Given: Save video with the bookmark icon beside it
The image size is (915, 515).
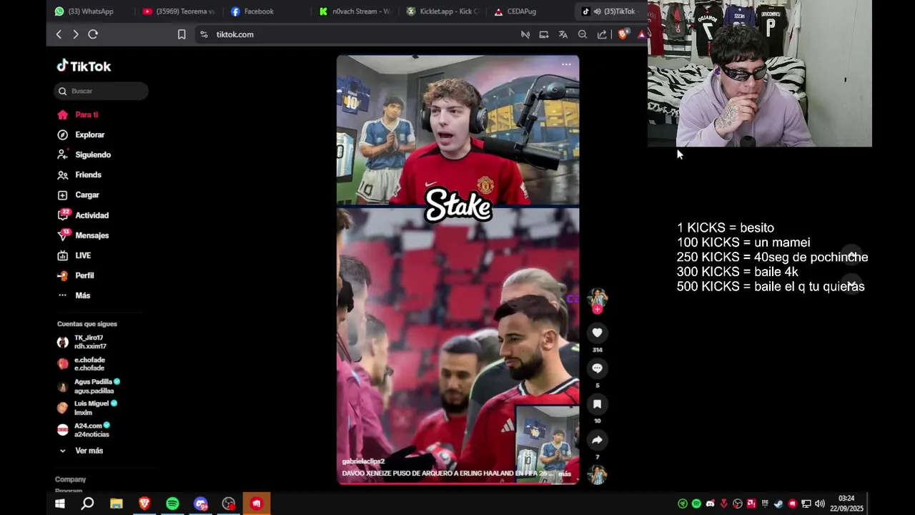Looking at the screenshot, I should point(597,404).
